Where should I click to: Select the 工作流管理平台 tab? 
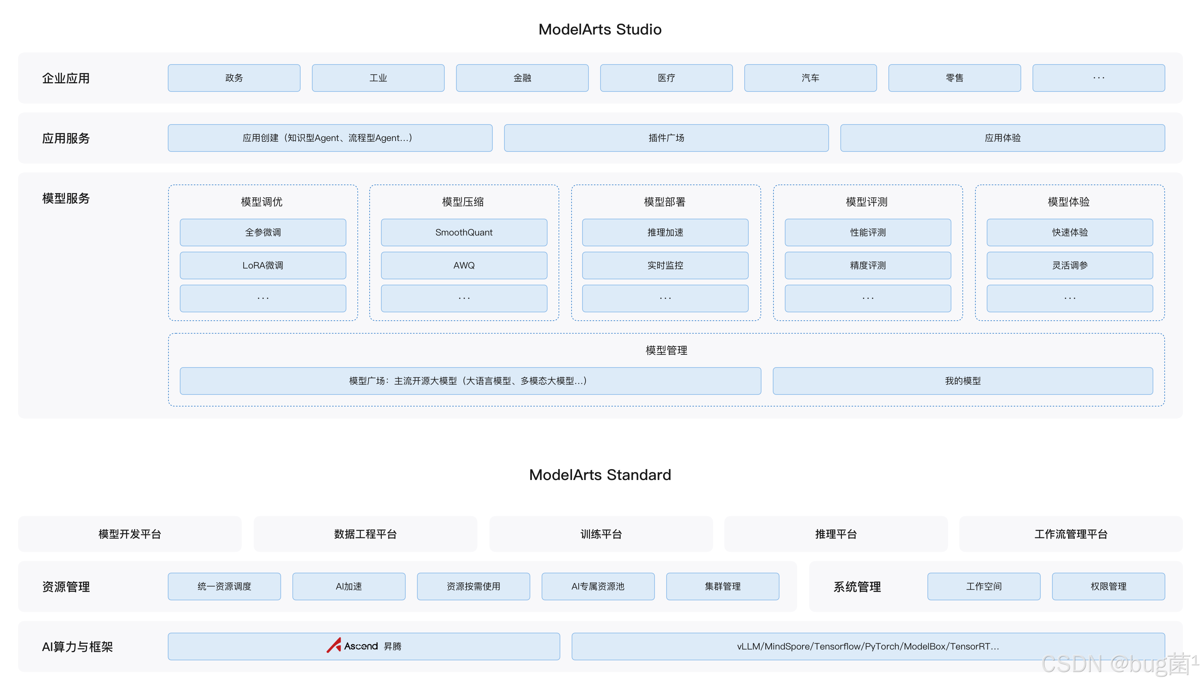click(x=1071, y=534)
